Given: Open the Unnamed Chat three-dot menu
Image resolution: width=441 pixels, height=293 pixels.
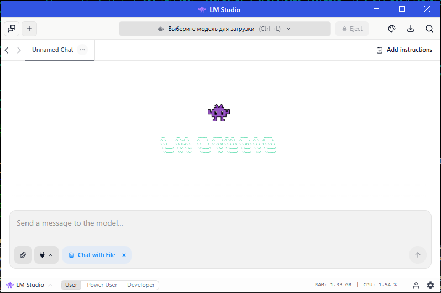Looking at the screenshot, I should pos(82,50).
